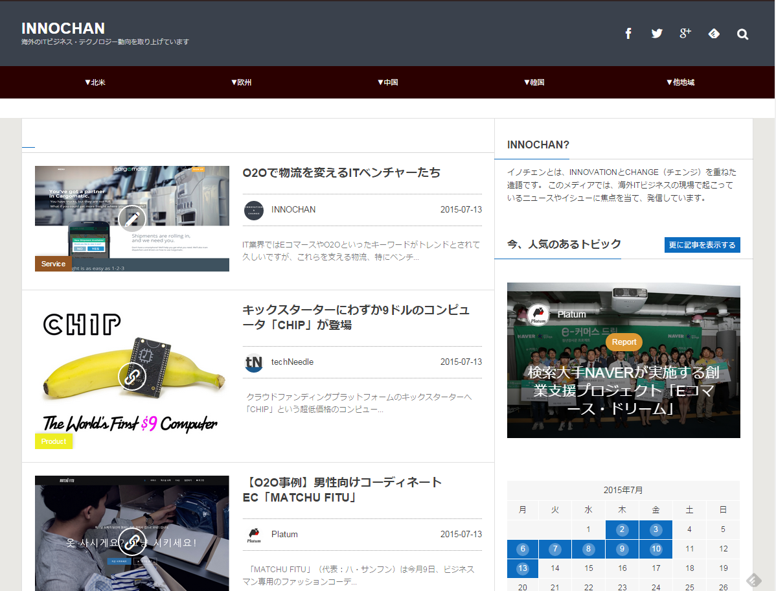Expand the ▼韓国 menu

coord(534,82)
